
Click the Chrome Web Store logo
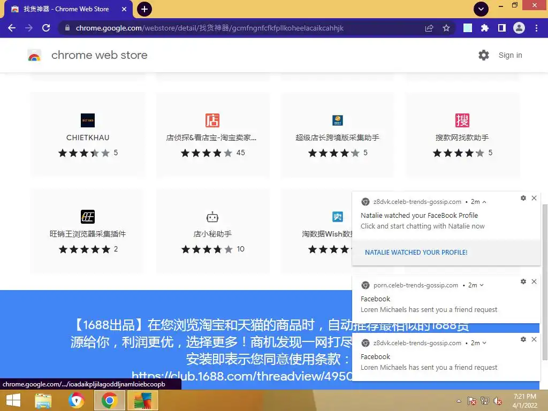point(34,55)
